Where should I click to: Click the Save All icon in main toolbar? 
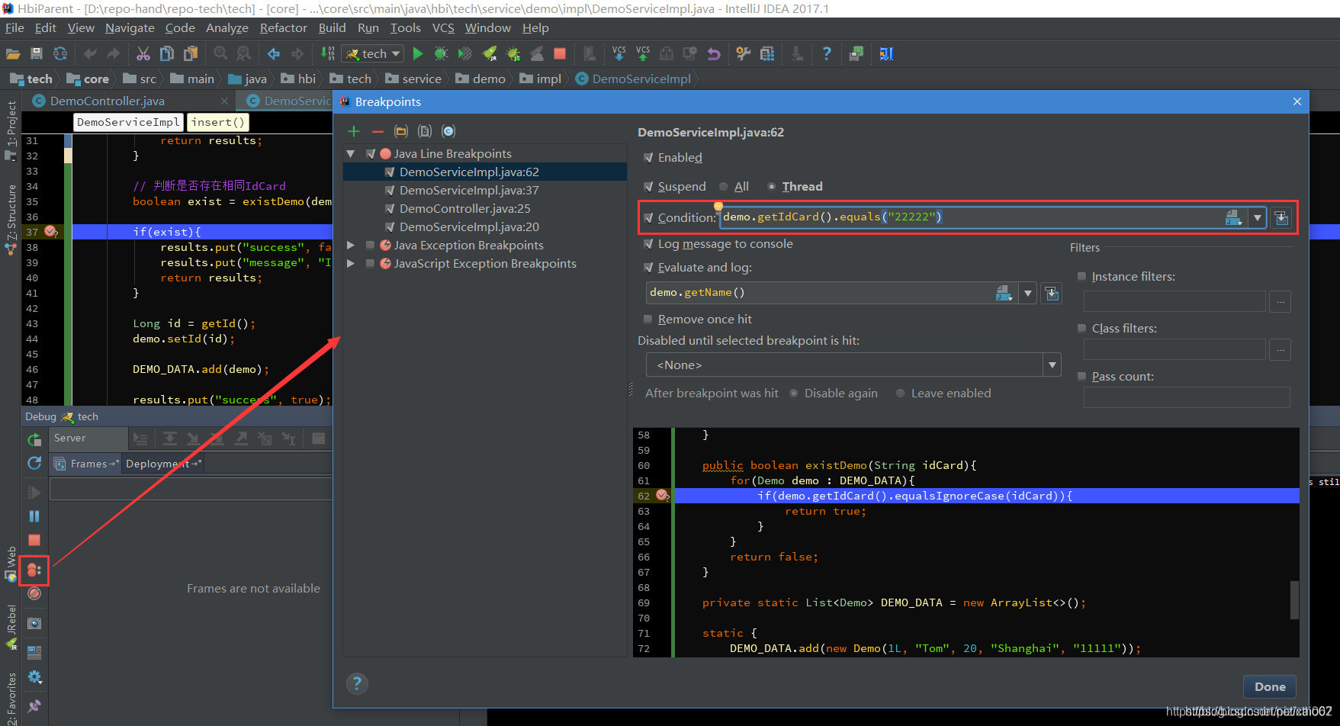(x=37, y=54)
